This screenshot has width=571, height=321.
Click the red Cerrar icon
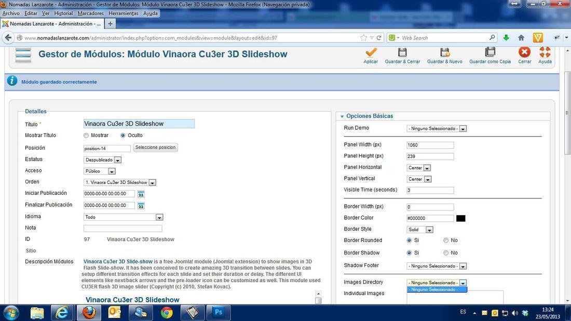(524, 52)
